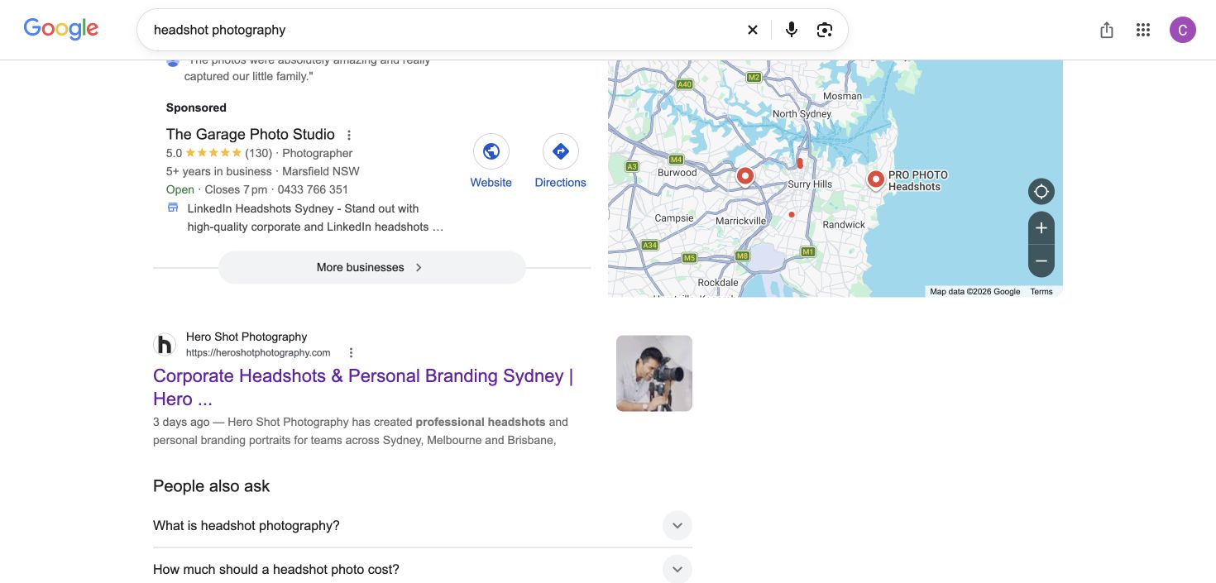Call 0433 766 351 phone number
Viewport: 1216px width, 583px height.
(x=314, y=189)
